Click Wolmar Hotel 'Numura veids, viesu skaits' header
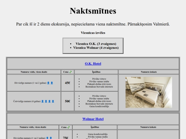The image size is (186, 139). pos(33,127)
